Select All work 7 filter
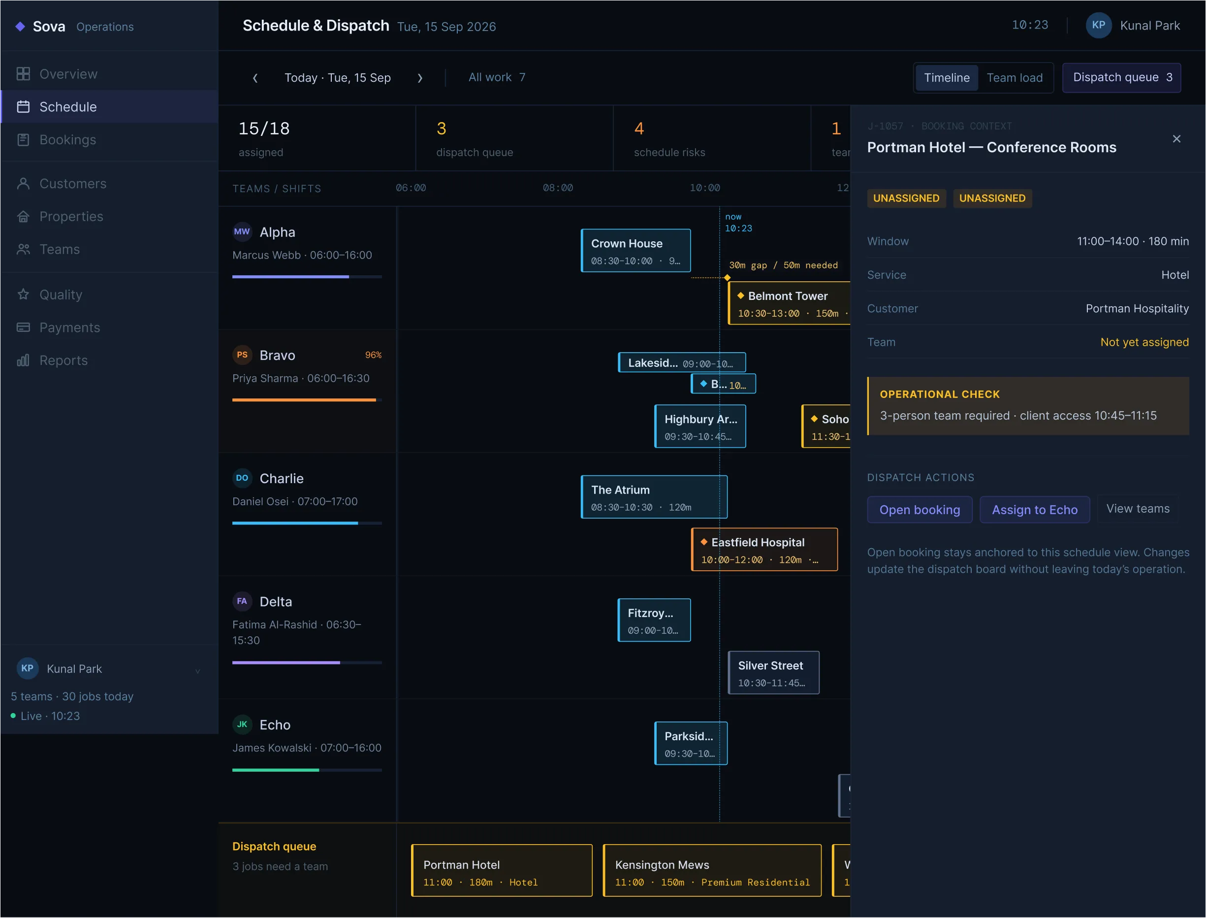This screenshot has width=1206, height=918. click(x=497, y=78)
